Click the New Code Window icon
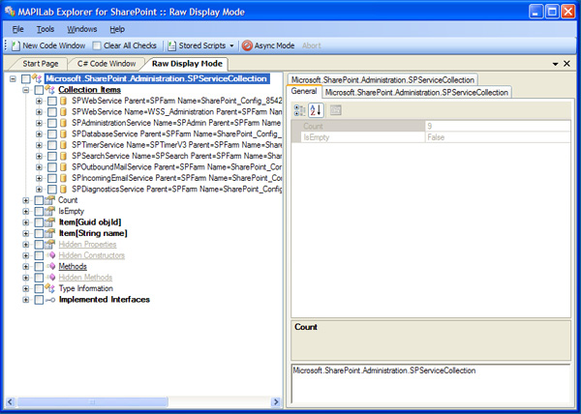Screen dimensions: 581x414 (16, 45)
